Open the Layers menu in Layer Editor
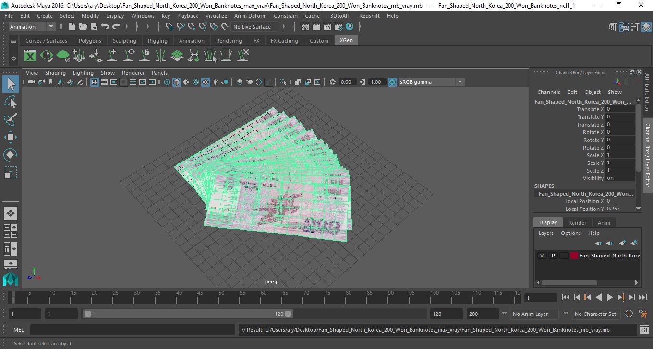The image size is (653, 349). click(x=546, y=233)
